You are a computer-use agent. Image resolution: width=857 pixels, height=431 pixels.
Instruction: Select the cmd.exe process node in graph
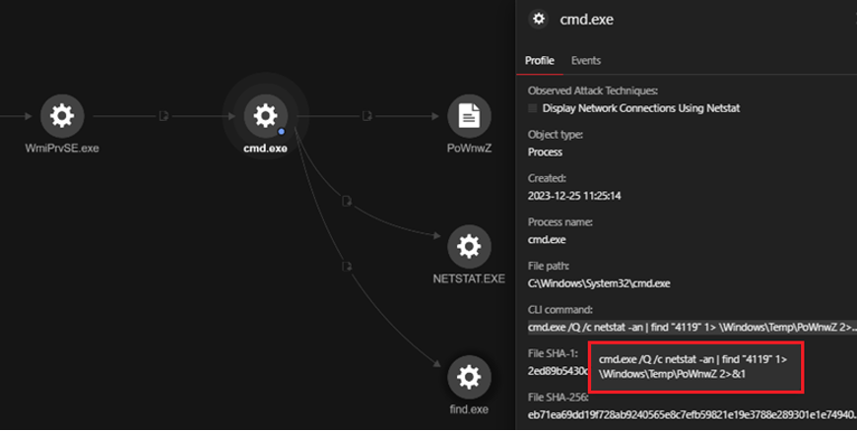tap(265, 116)
